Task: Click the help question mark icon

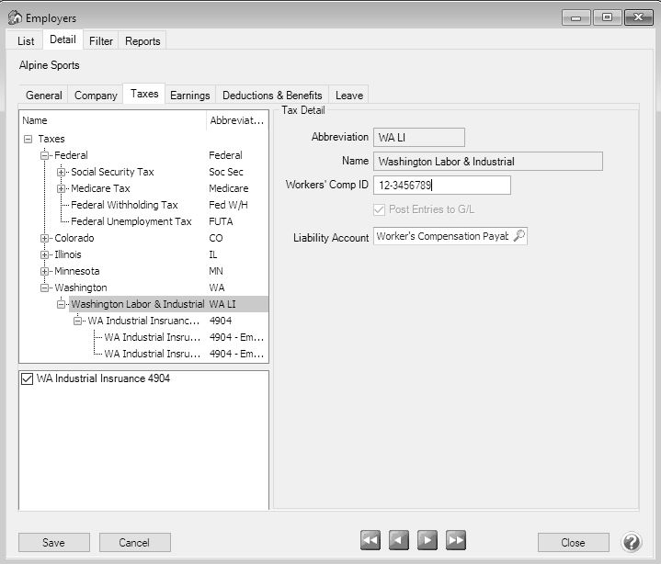Action: pos(632,542)
